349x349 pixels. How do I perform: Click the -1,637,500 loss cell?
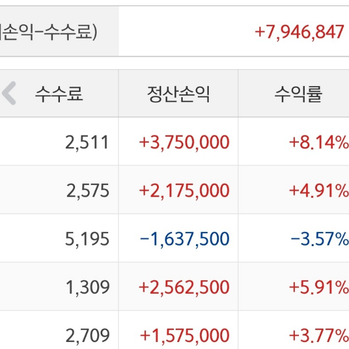184,238
